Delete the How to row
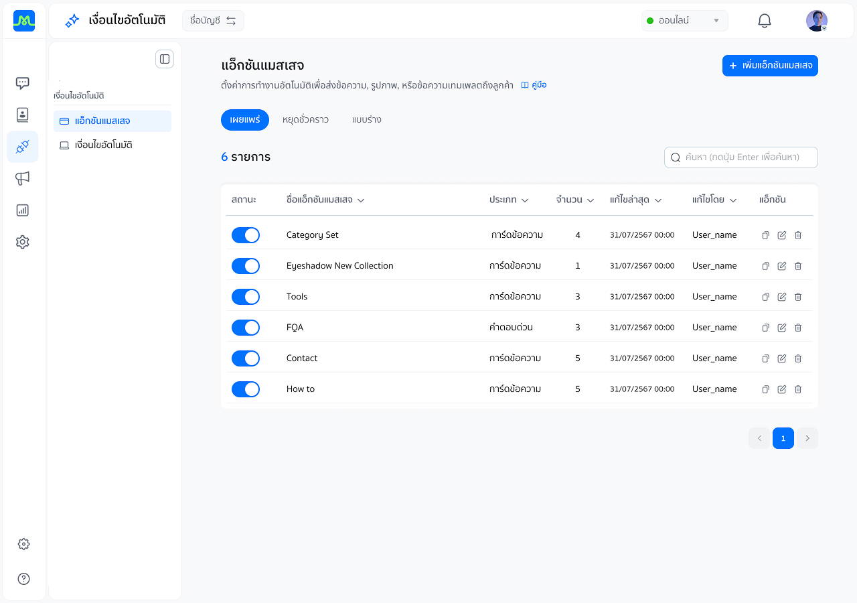The width and height of the screenshot is (857, 603). click(798, 389)
